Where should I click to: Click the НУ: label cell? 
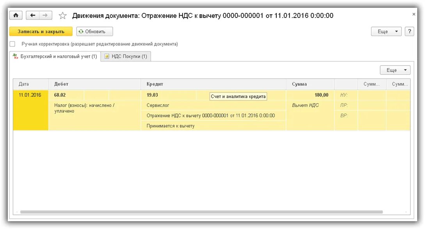point(346,95)
